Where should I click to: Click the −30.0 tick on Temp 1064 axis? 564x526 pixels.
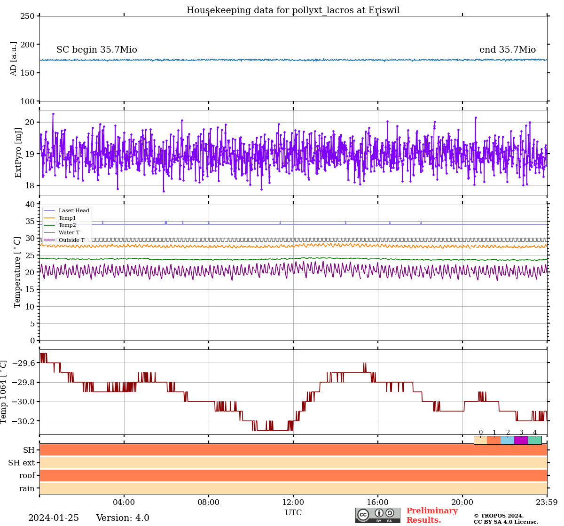23,402
